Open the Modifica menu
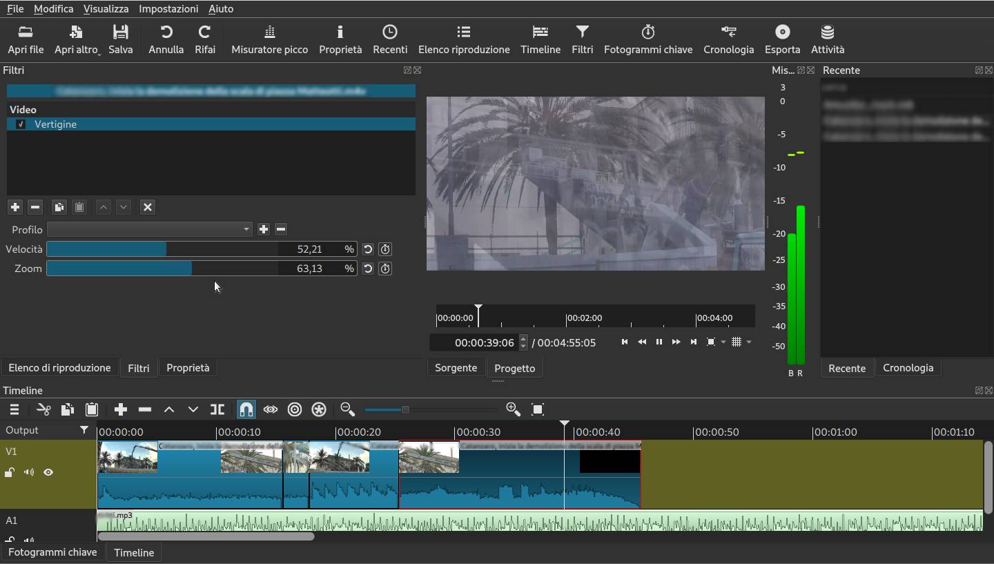Viewport: 994px width, 564px height. [x=54, y=9]
